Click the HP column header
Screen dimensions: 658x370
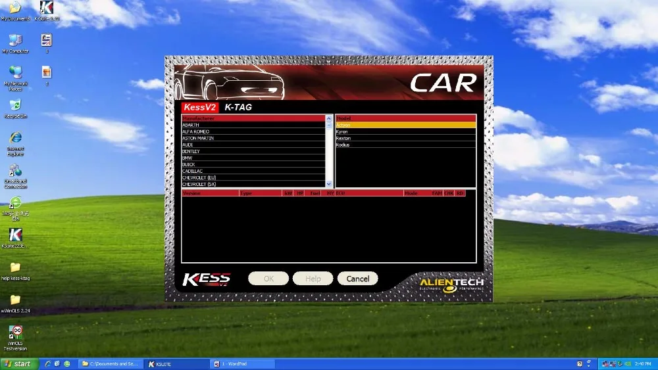click(x=299, y=193)
